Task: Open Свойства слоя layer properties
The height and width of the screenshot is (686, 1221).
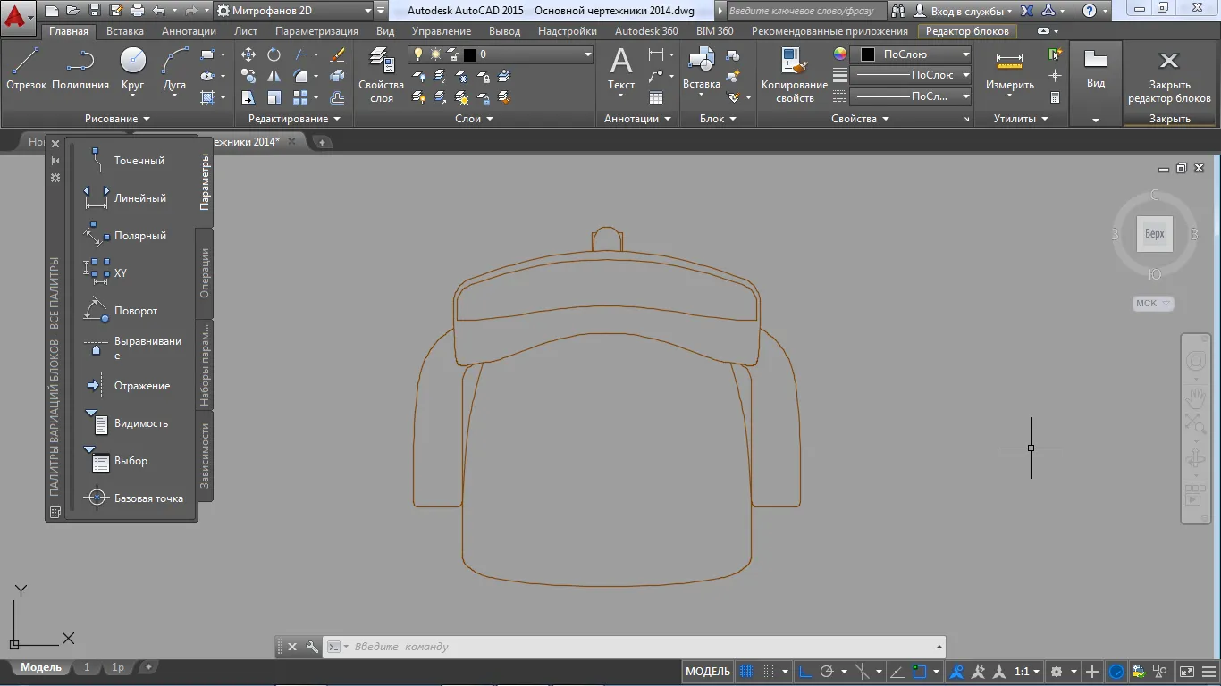Action: point(382,75)
